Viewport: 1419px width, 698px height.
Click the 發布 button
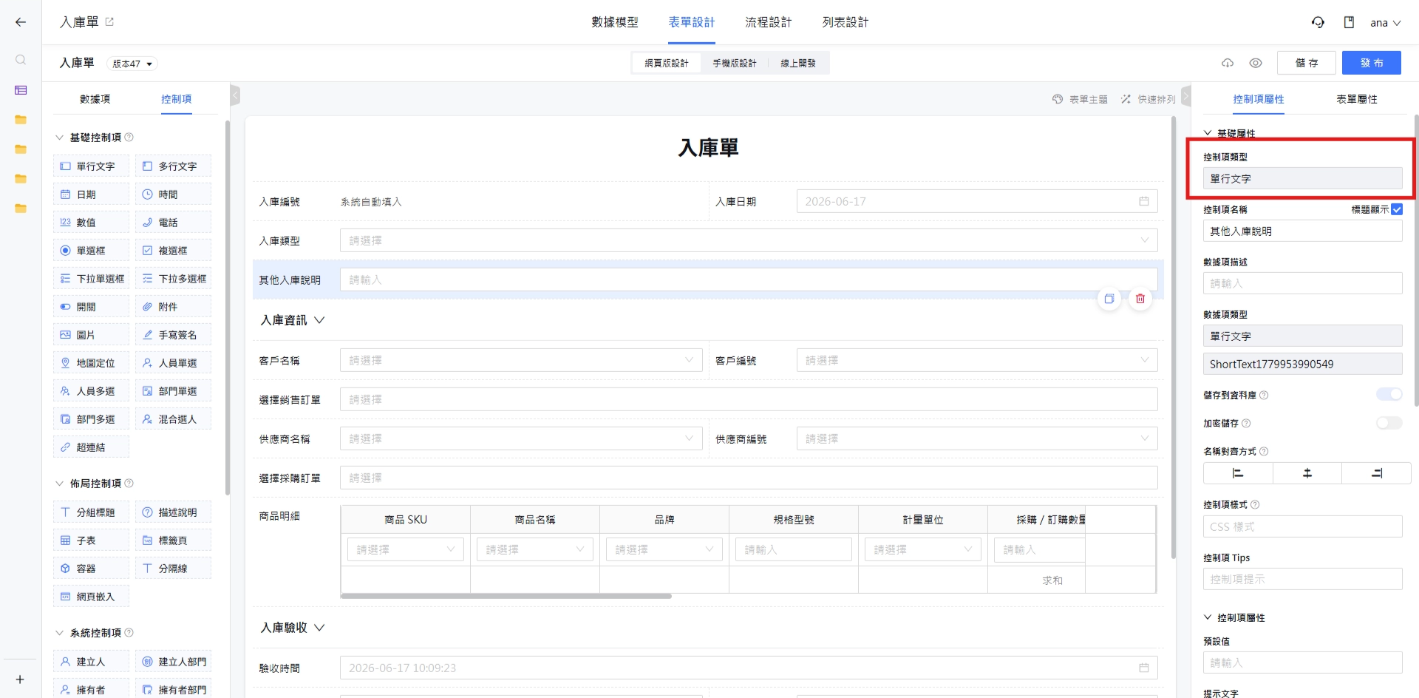point(1372,63)
